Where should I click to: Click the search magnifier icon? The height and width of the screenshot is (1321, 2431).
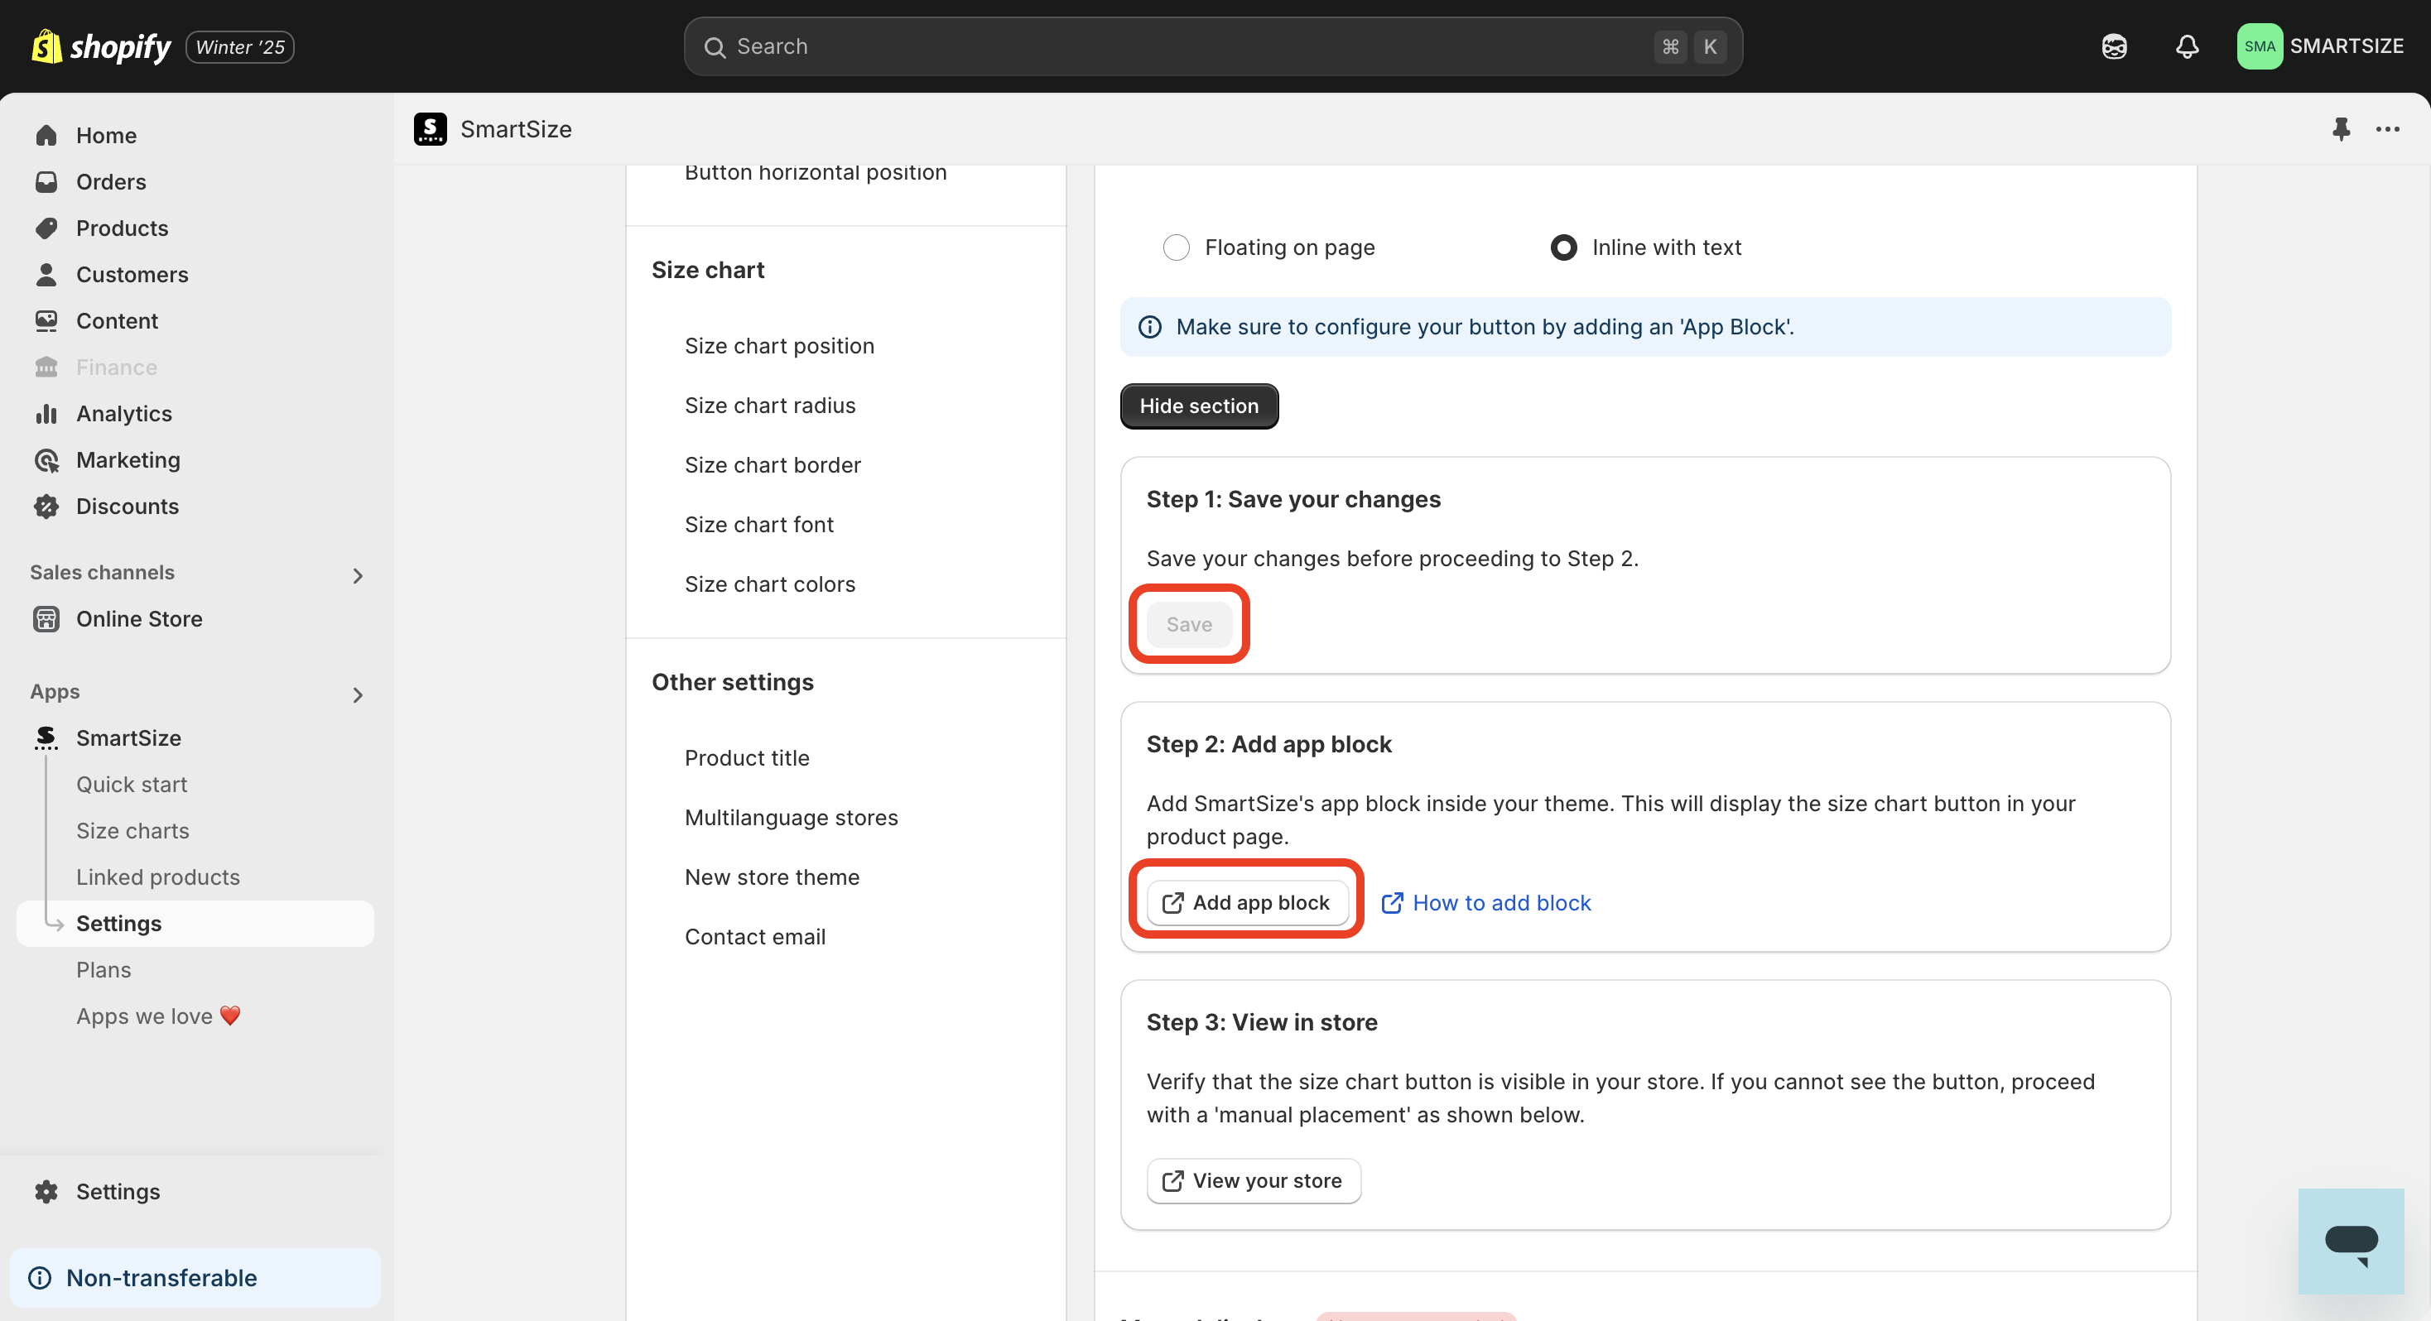click(715, 47)
